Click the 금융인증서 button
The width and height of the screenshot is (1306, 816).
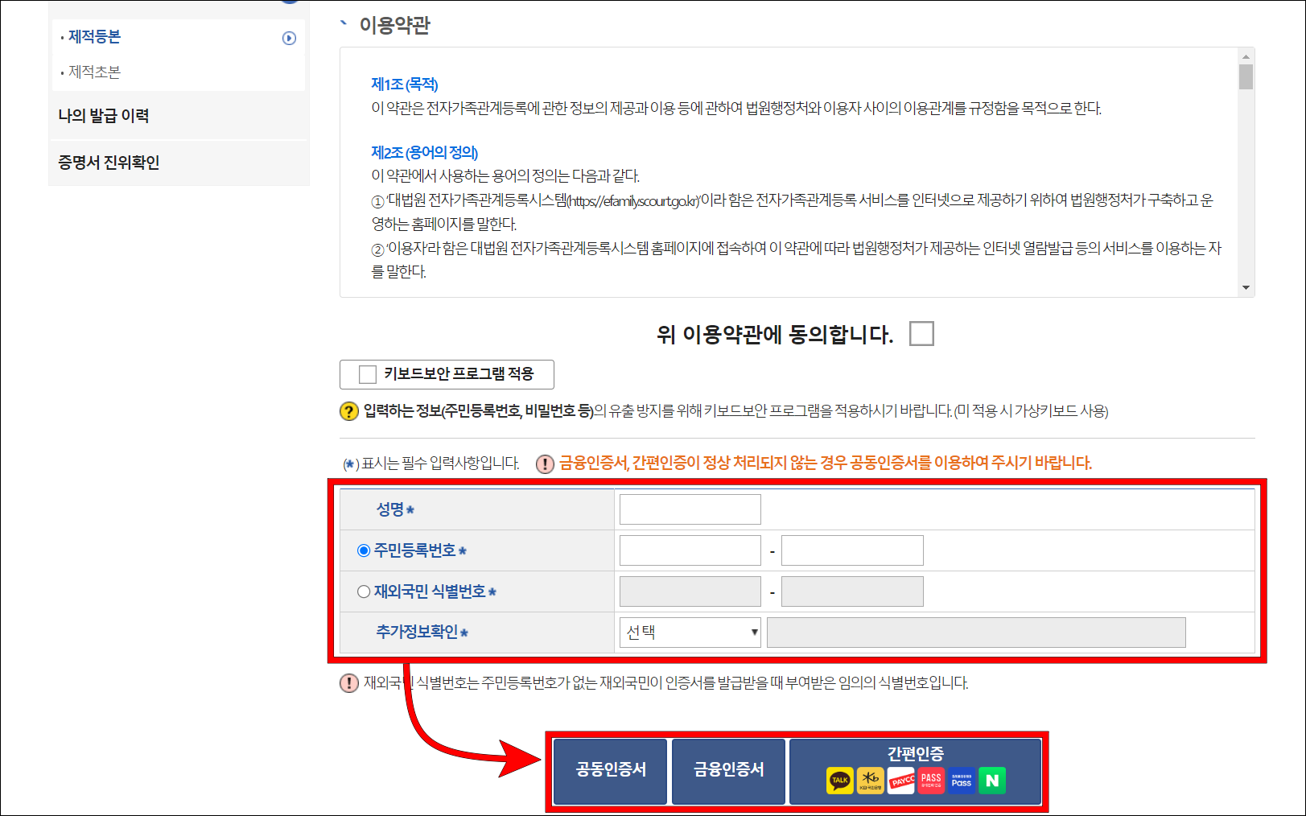click(729, 770)
